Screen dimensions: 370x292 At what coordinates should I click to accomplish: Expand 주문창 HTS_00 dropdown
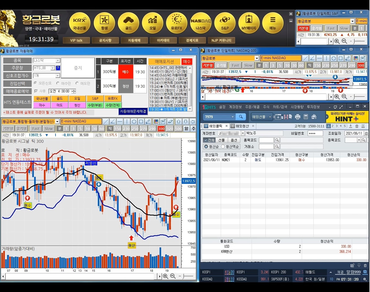click(53, 68)
